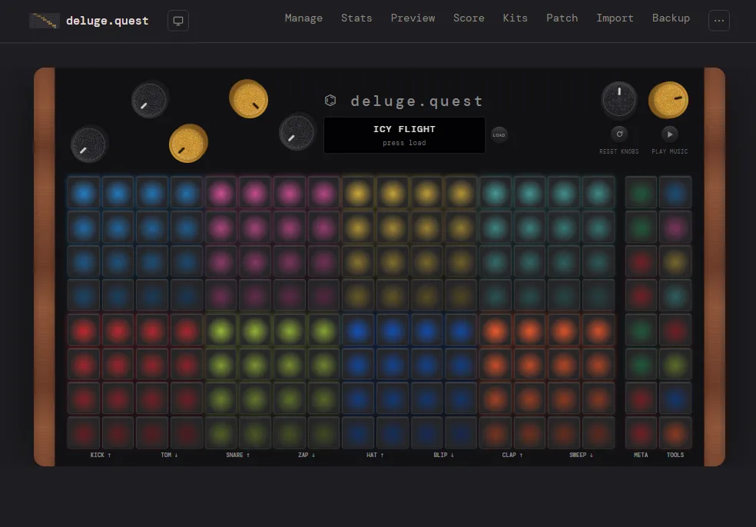
Task: Open the three-dots more menu
Action: 718,21
